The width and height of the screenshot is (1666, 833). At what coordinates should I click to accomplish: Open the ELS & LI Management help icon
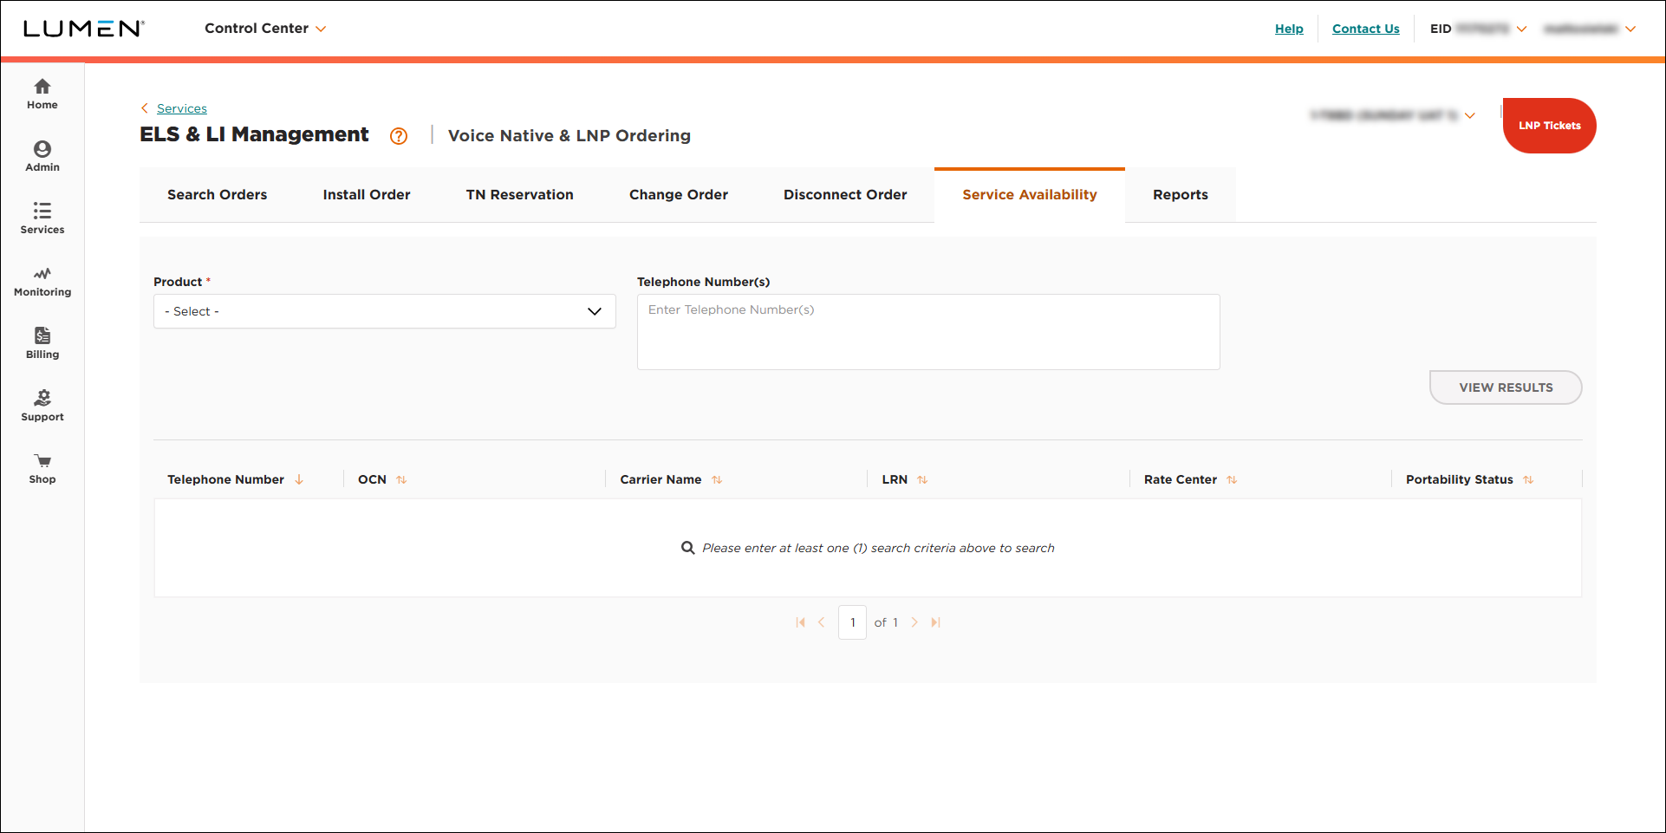(399, 136)
